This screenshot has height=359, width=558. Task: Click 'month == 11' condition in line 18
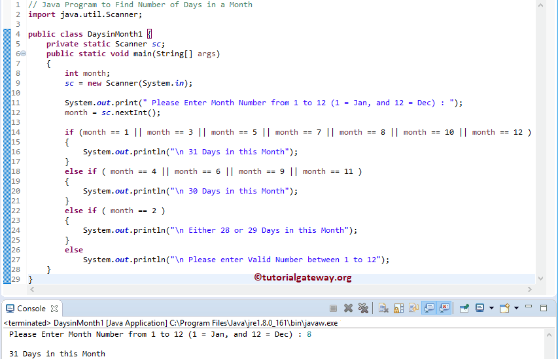coord(328,171)
